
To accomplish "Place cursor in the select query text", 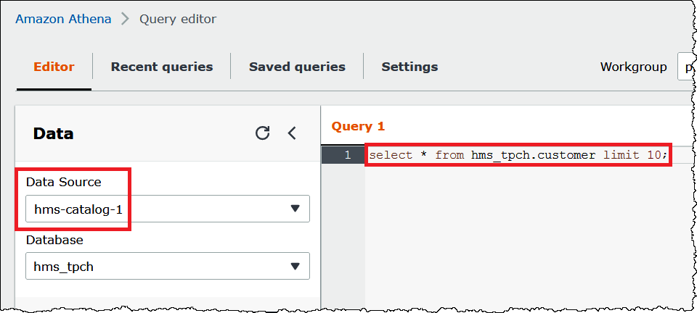I will pyautogui.click(x=518, y=155).
